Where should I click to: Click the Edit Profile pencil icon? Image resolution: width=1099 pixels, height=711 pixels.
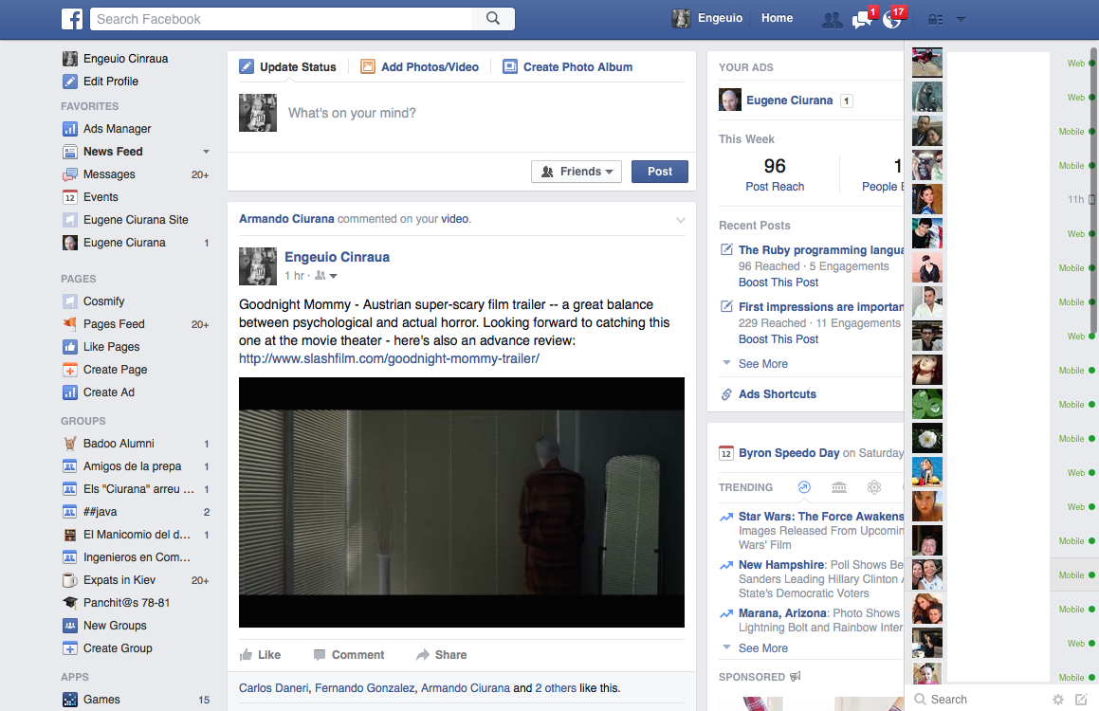(70, 82)
